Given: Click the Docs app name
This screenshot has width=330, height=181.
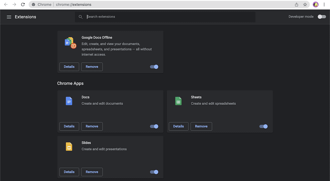Looking at the screenshot, I should pos(85,97).
